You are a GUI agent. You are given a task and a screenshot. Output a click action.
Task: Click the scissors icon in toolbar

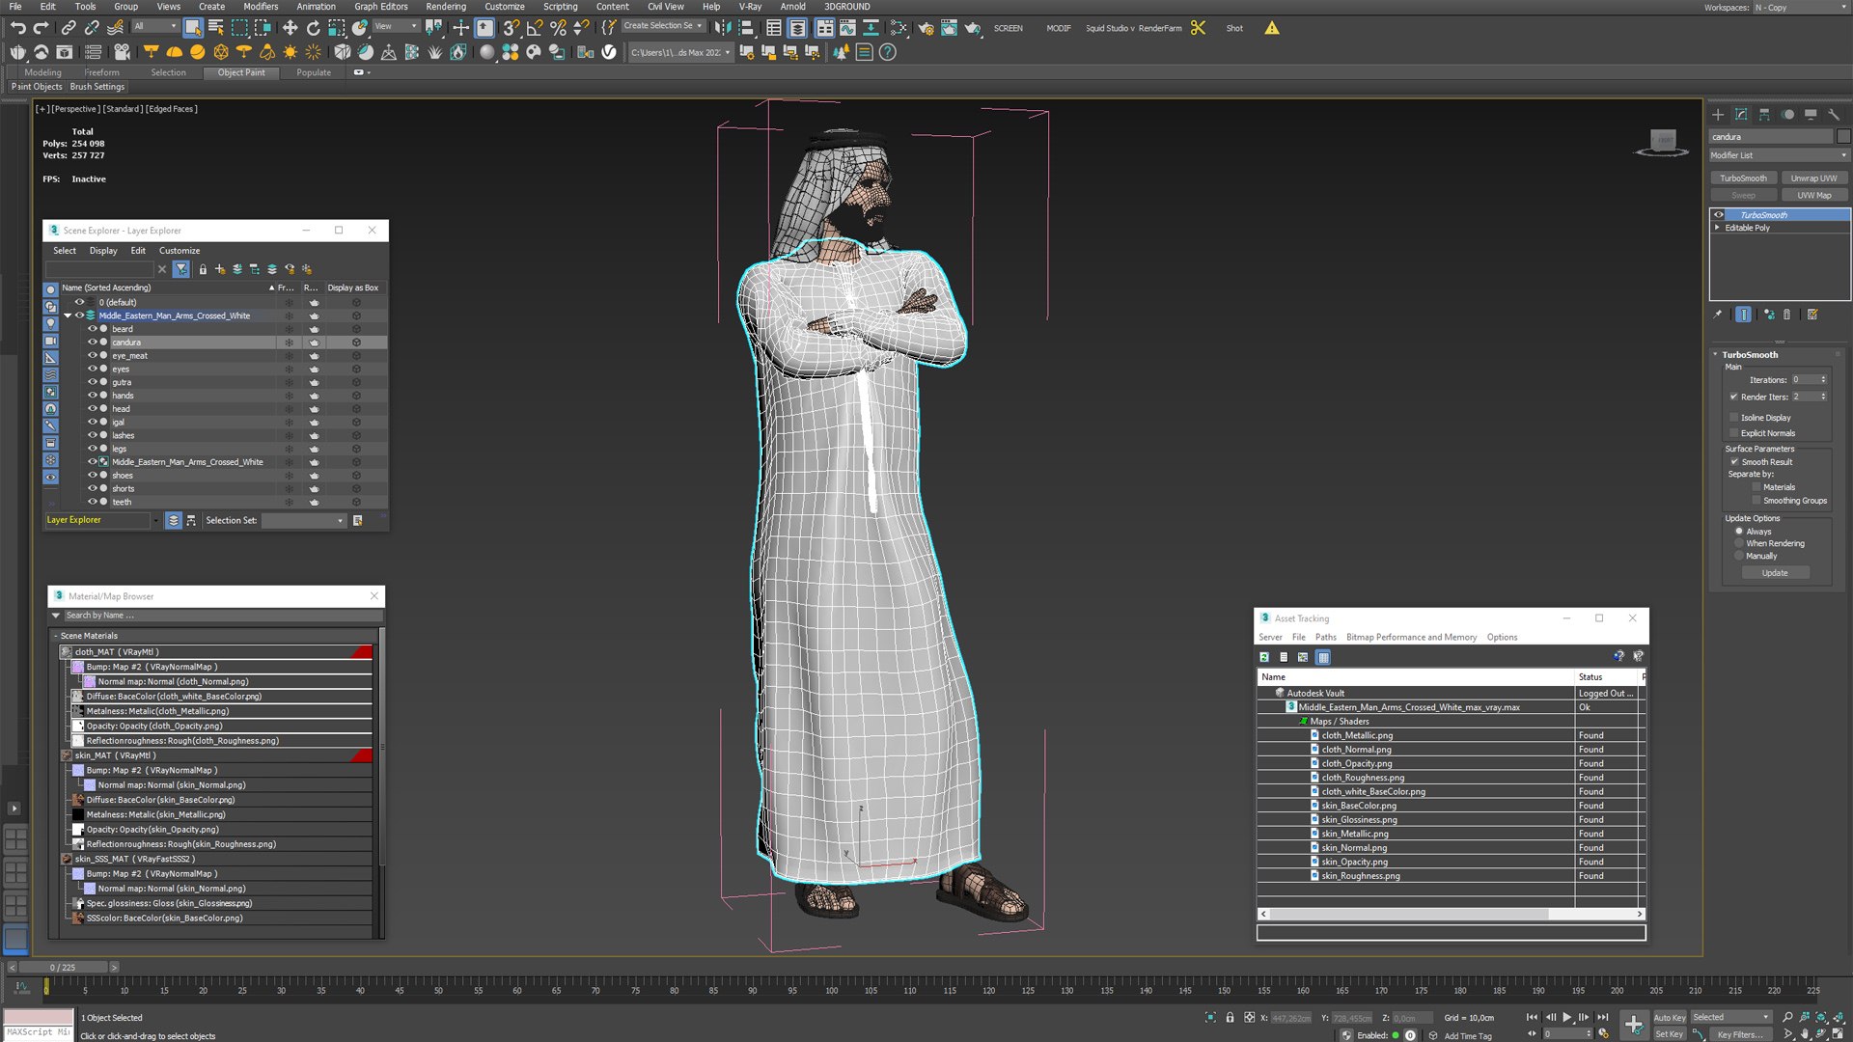(1199, 28)
